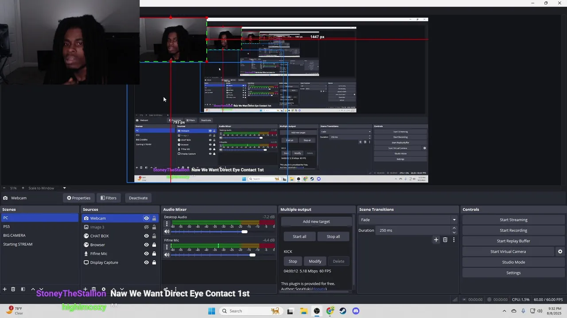Open the Fade transition dropdown
567x318 pixels.
click(408, 220)
